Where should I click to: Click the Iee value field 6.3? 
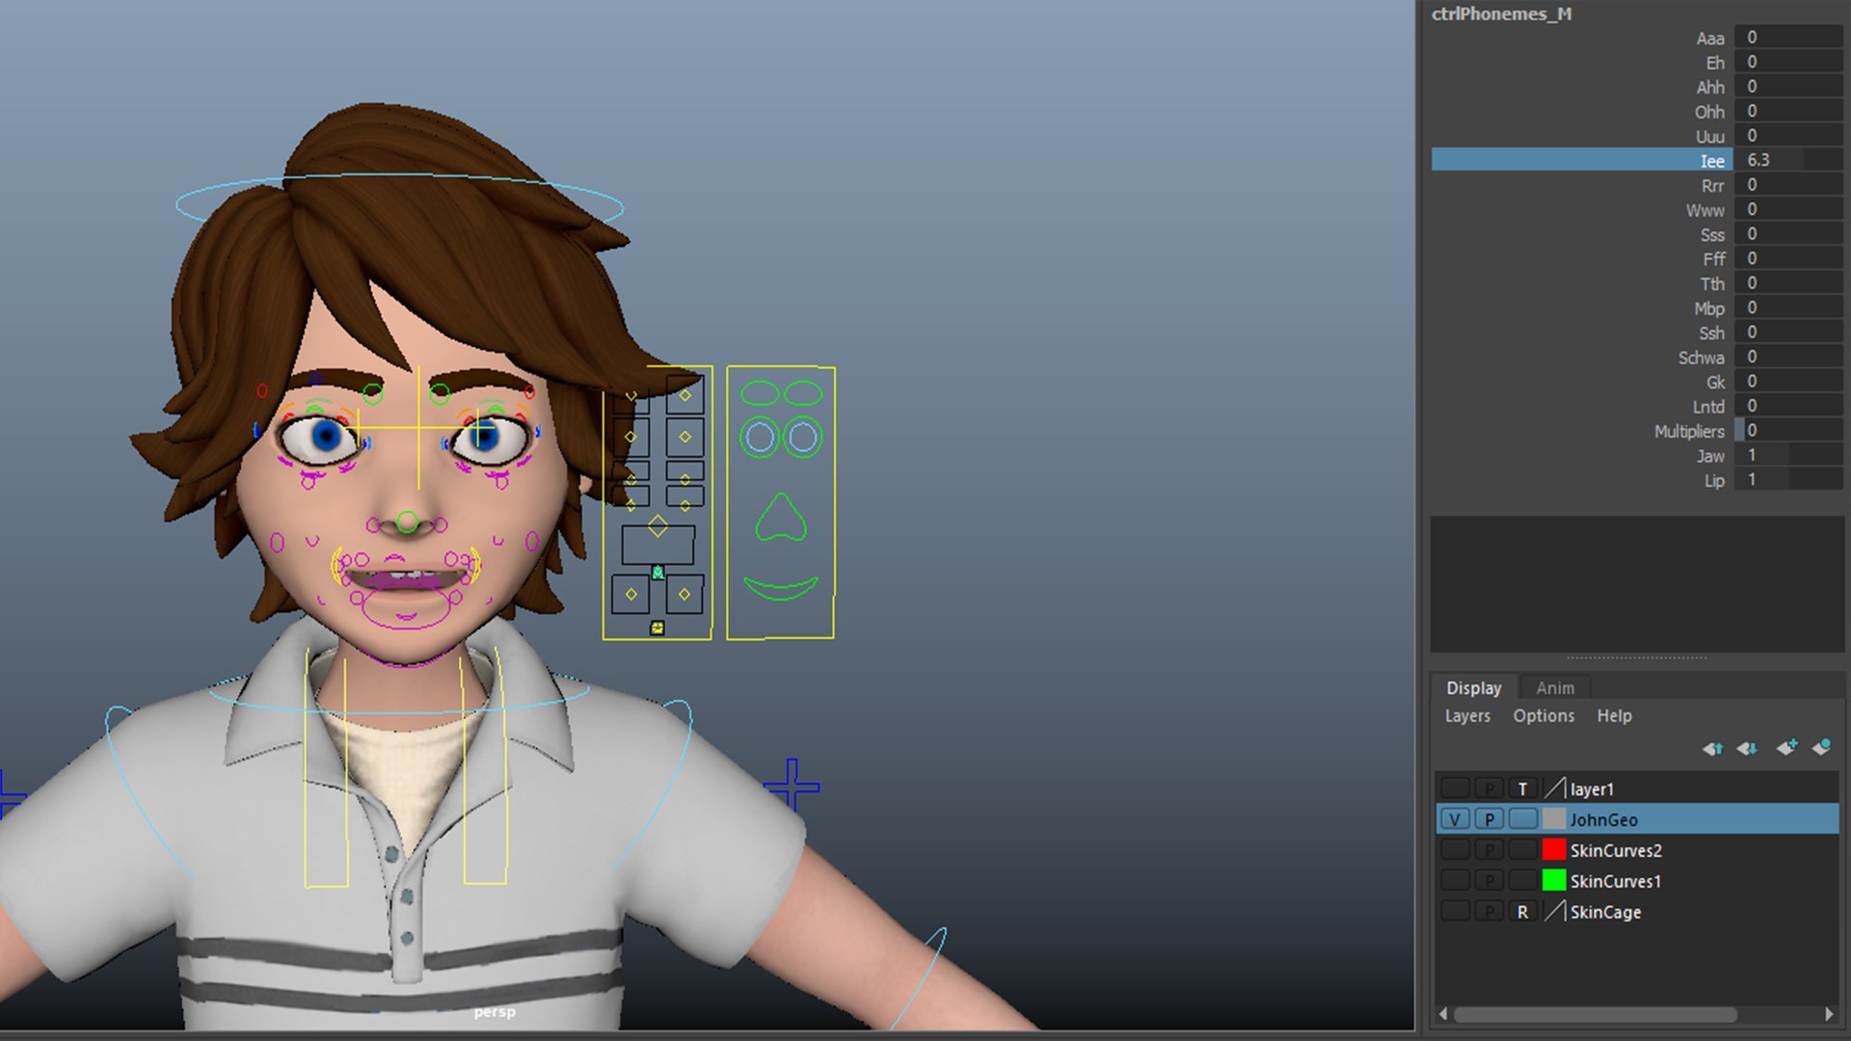[x=1787, y=160]
